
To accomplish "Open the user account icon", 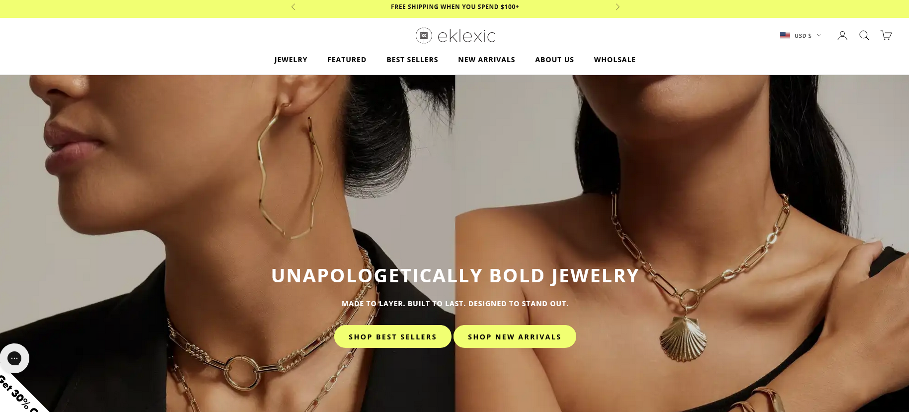I will click(842, 35).
